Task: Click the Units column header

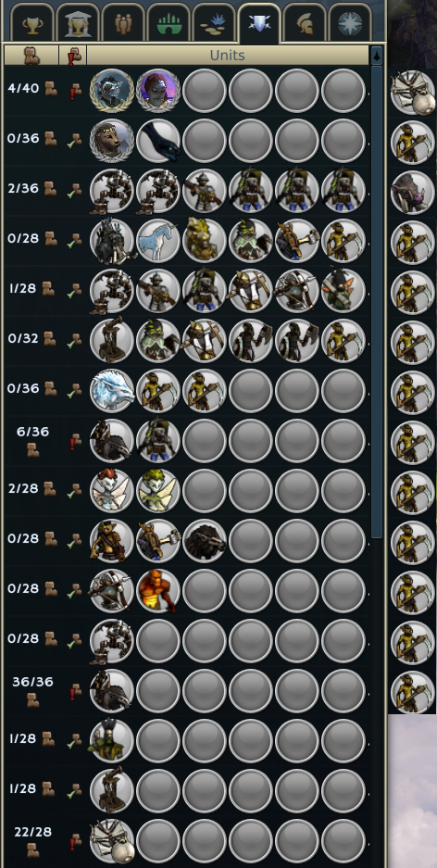Action: tap(228, 56)
